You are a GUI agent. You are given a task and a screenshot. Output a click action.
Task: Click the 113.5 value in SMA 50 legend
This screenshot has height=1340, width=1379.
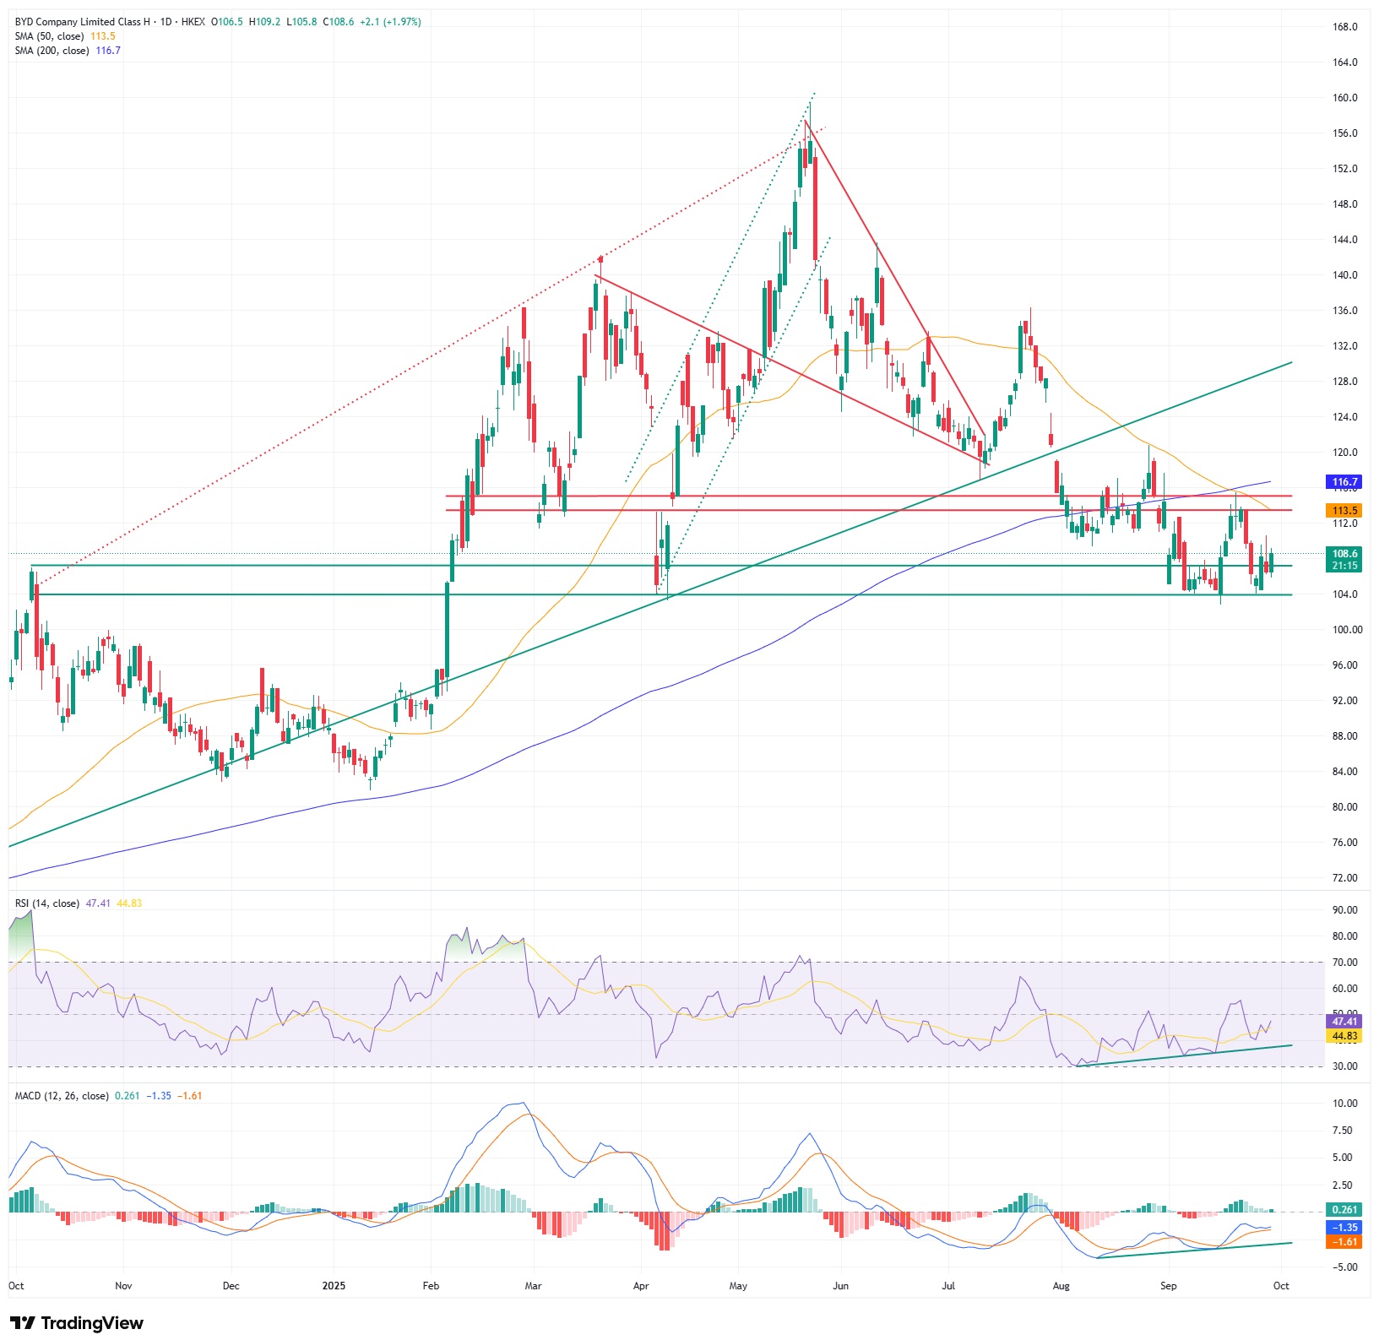point(103,36)
